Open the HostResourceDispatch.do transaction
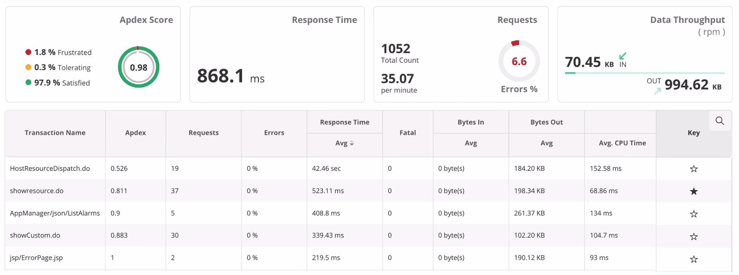Viewport: 739px width, 275px height. [50, 168]
